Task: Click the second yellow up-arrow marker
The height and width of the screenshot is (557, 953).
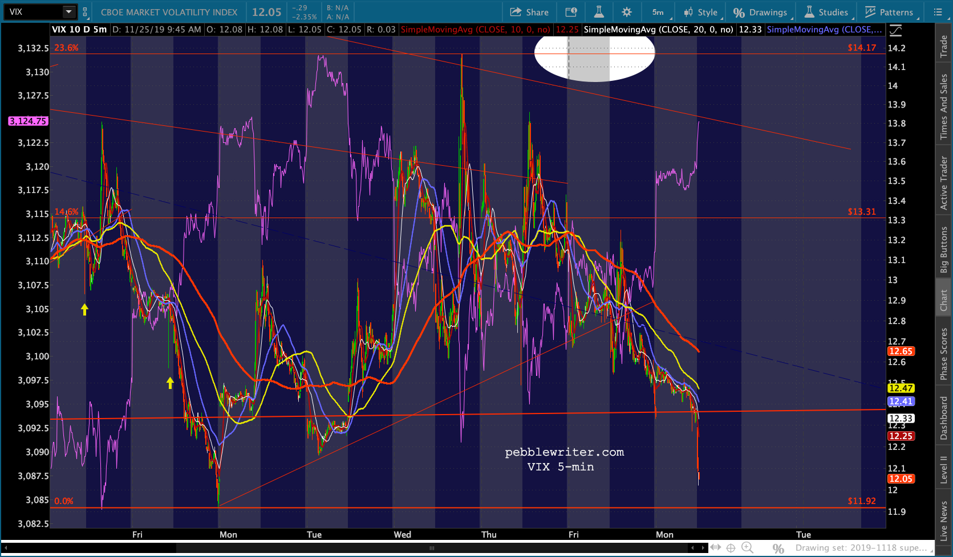Action: (x=170, y=383)
